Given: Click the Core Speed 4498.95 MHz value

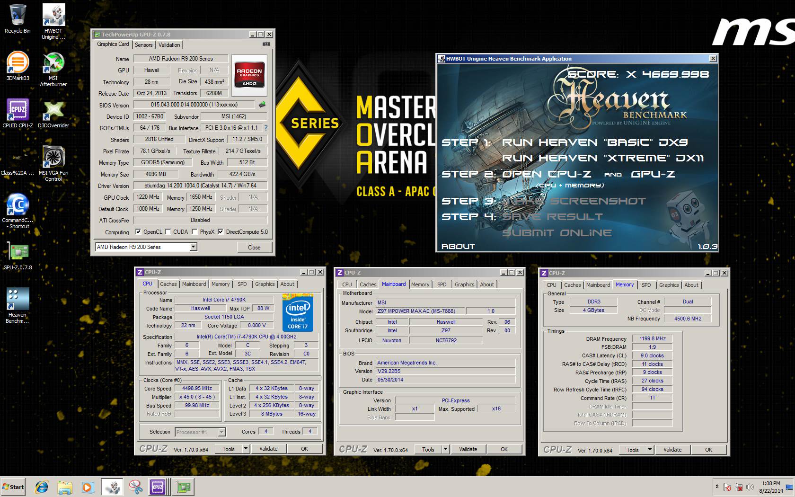Looking at the screenshot, I should [197, 388].
